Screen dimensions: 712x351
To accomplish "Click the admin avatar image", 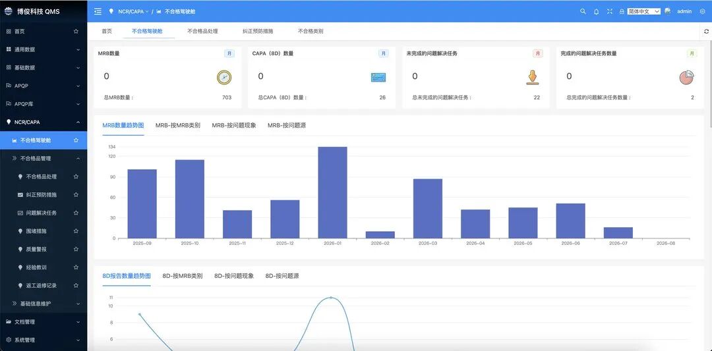I will click(x=667, y=11).
